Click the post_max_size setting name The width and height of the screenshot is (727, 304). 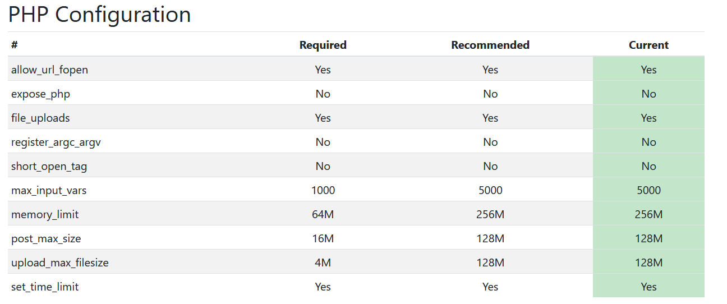[x=46, y=238]
